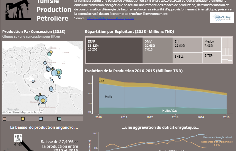Click the Ressources d'énergie primaire line label

tap(217, 142)
